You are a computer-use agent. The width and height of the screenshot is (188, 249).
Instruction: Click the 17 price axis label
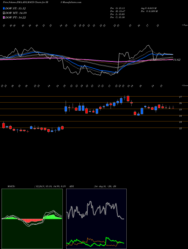tap(180, 97)
